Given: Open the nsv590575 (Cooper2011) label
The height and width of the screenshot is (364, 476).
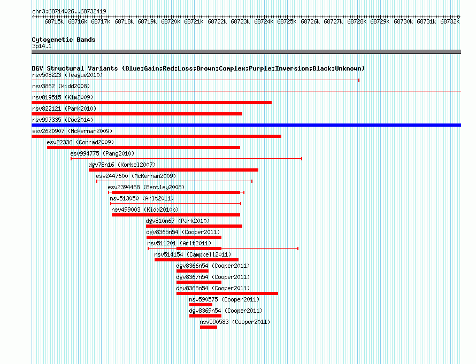Looking at the screenshot, I should click(224, 299).
